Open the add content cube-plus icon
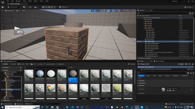 [24, 7]
